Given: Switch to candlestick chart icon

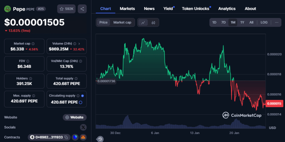Looking at the screenshot, I should click(153, 23).
